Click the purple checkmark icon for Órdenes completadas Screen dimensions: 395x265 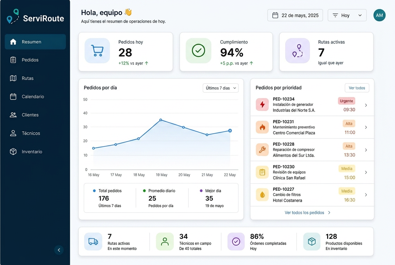[236, 242]
